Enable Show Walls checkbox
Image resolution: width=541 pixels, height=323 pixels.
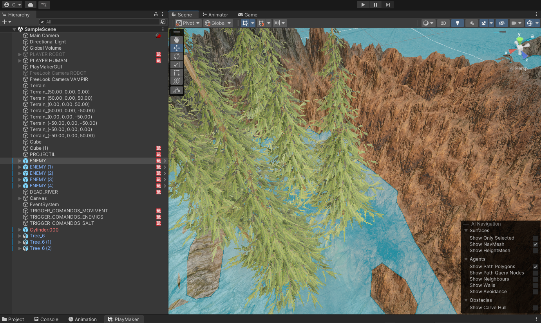click(x=535, y=285)
